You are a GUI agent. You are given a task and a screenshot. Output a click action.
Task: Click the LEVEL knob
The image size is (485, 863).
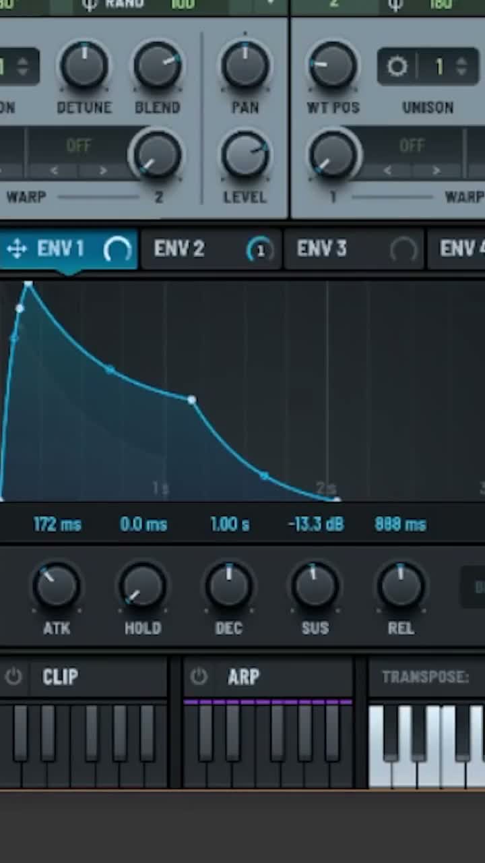245,155
